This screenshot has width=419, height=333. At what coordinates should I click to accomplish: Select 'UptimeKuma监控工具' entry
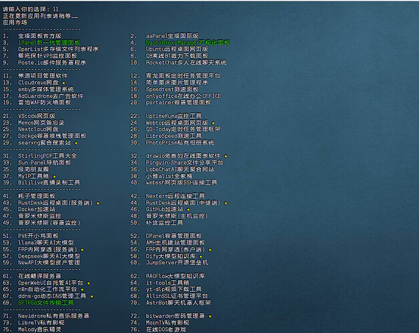tap(173, 116)
